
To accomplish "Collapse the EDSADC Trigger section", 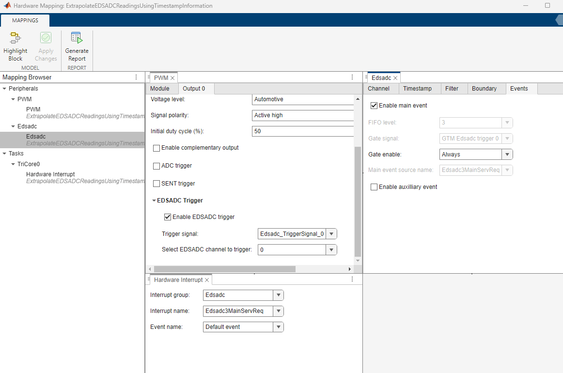I will [x=154, y=201].
